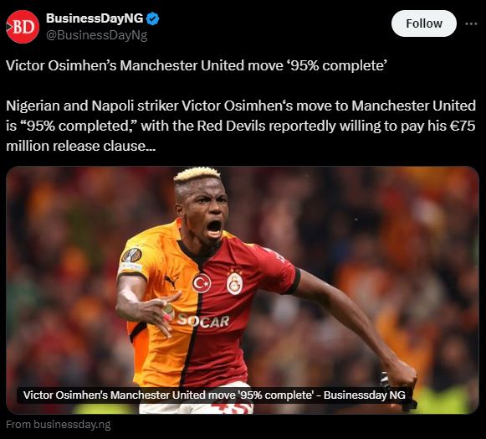The height and width of the screenshot is (439, 486).
Task: Click the Europa League patch on the sleeve
Action: pos(131,256)
